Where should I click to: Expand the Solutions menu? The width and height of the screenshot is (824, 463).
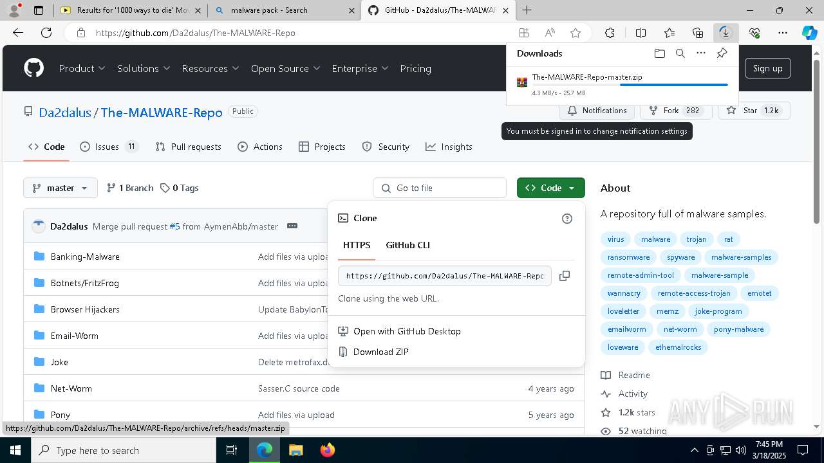tap(144, 68)
